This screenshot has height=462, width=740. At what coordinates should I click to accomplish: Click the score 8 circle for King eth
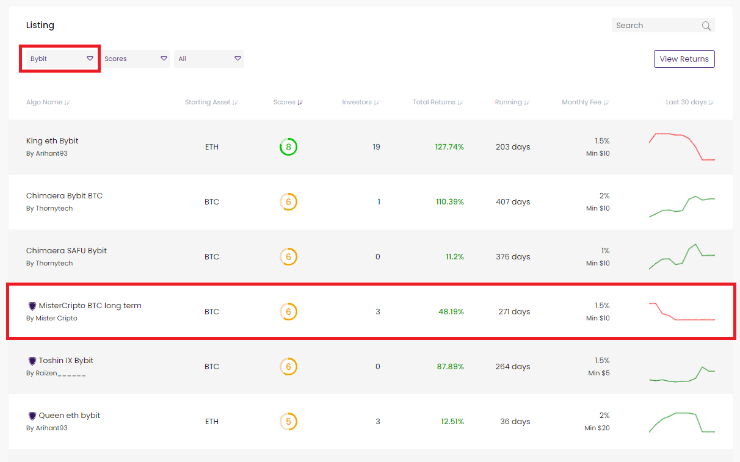pos(288,147)
